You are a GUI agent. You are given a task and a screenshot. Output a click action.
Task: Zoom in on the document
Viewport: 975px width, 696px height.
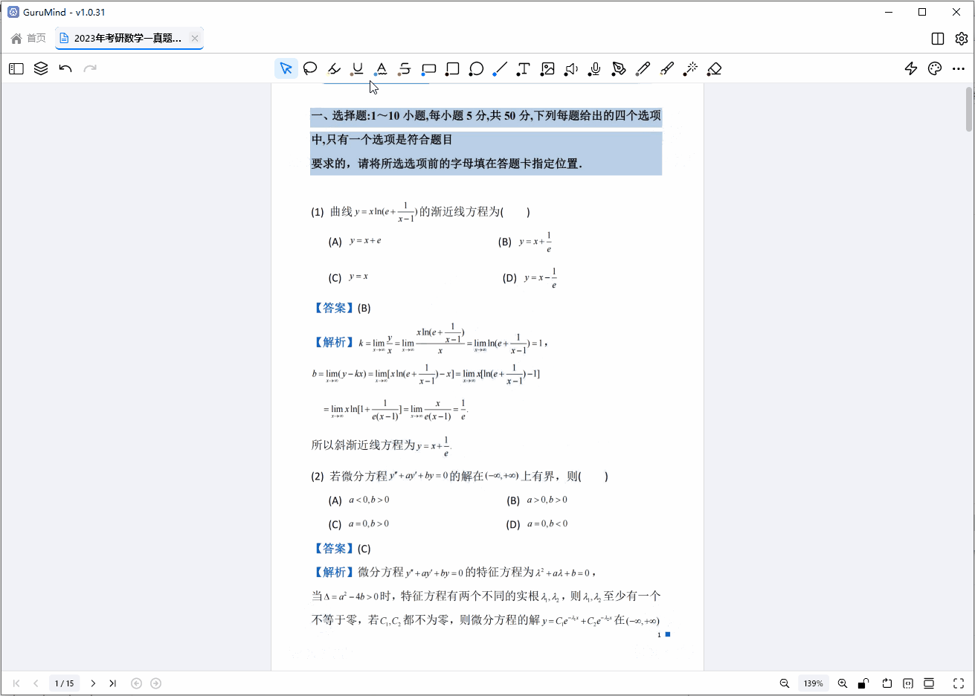pyautogui.click(x=843, y=683)
